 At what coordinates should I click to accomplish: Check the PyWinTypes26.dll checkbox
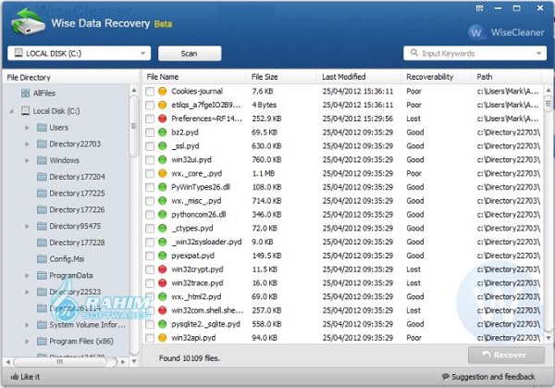point(150,187)
